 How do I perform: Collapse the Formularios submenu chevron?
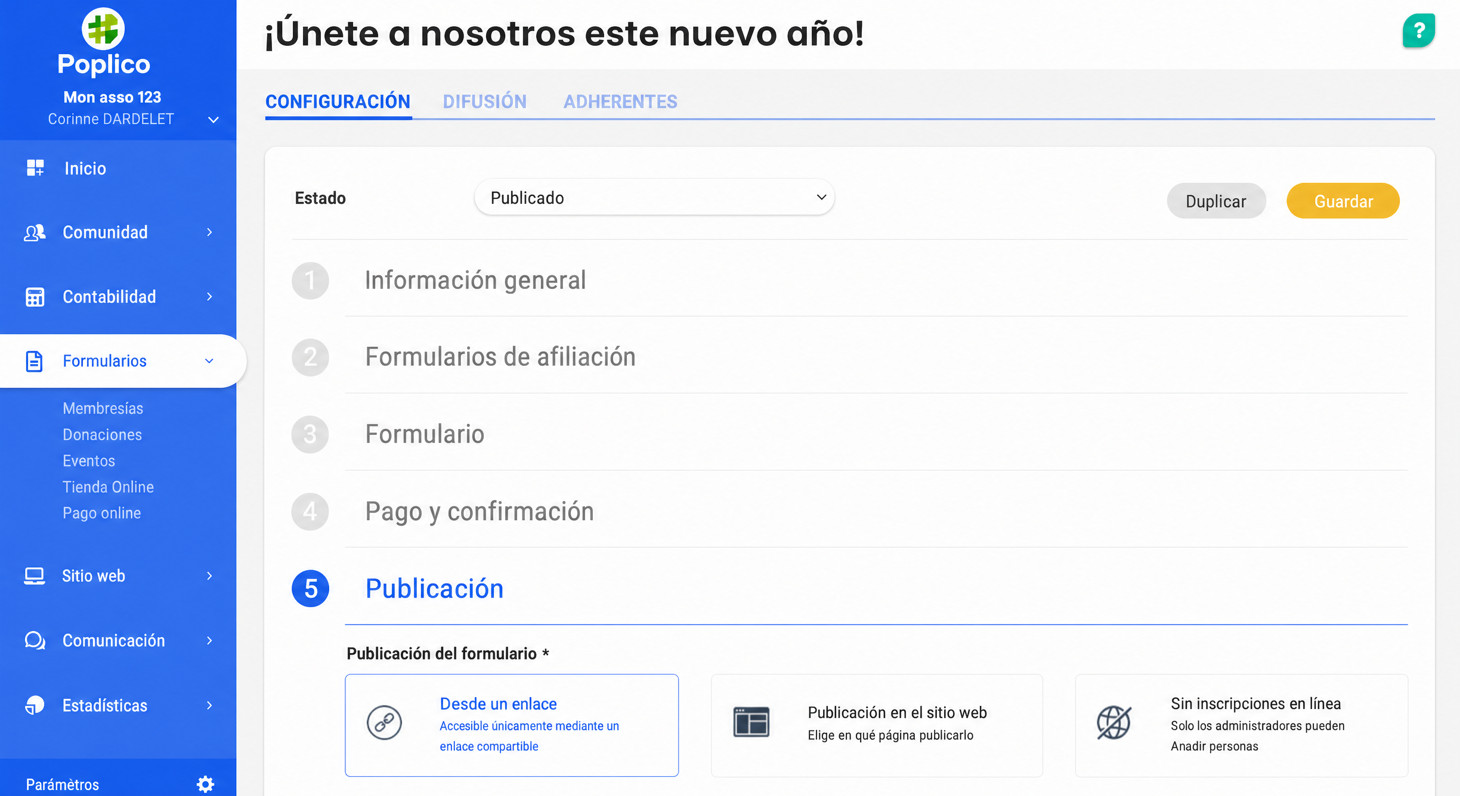pyautogui.click(x=209, y=361)
